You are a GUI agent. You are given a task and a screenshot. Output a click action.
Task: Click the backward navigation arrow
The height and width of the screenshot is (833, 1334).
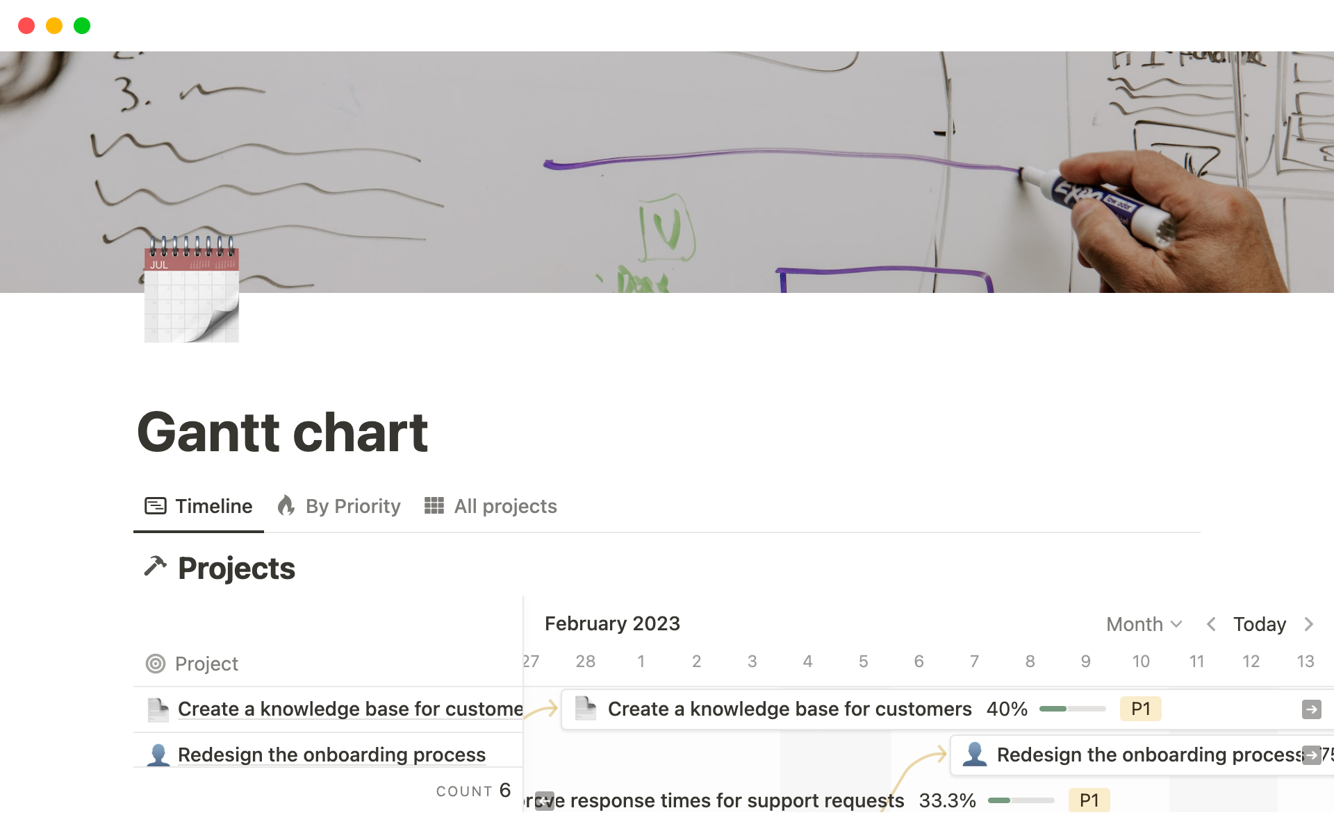(x=1212, y=623)
